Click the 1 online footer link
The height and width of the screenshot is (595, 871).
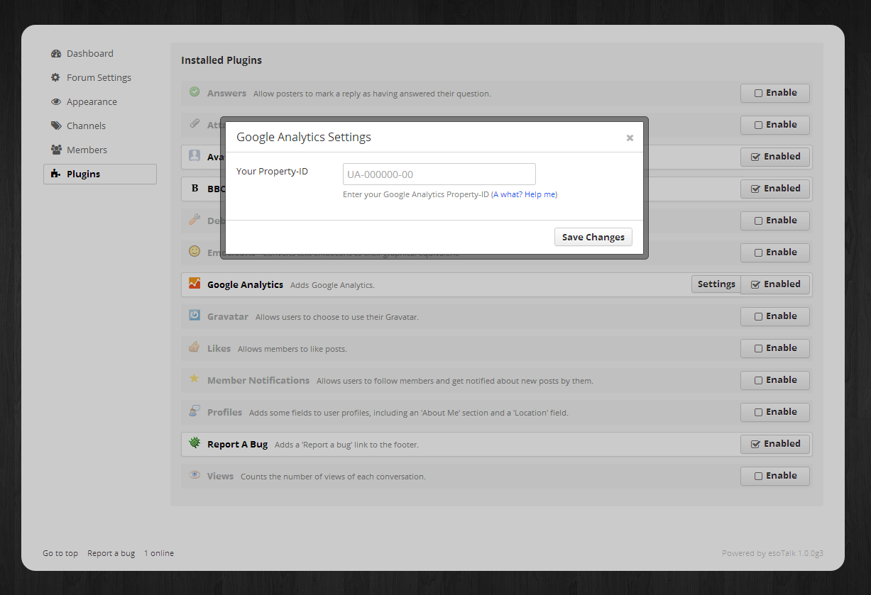(x=159, y=553)
